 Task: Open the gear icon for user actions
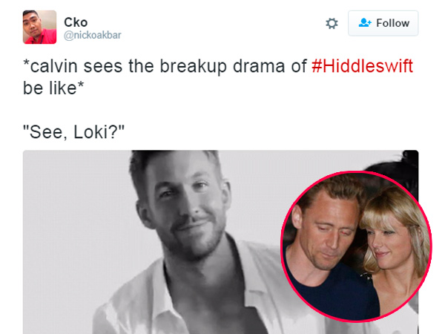click(x=332, y=23)
